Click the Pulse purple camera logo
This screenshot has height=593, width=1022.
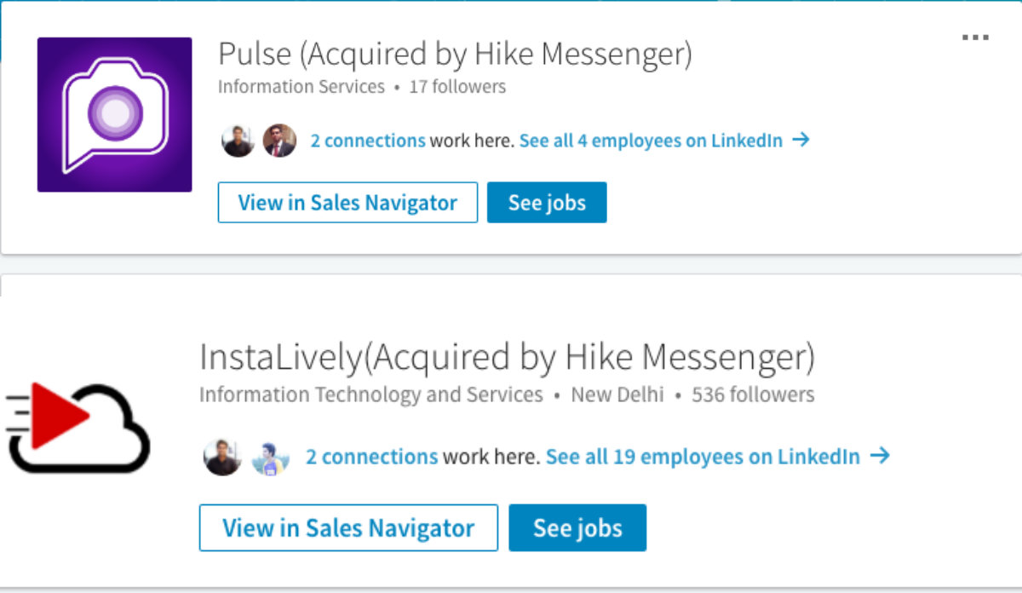click(115, 114)
